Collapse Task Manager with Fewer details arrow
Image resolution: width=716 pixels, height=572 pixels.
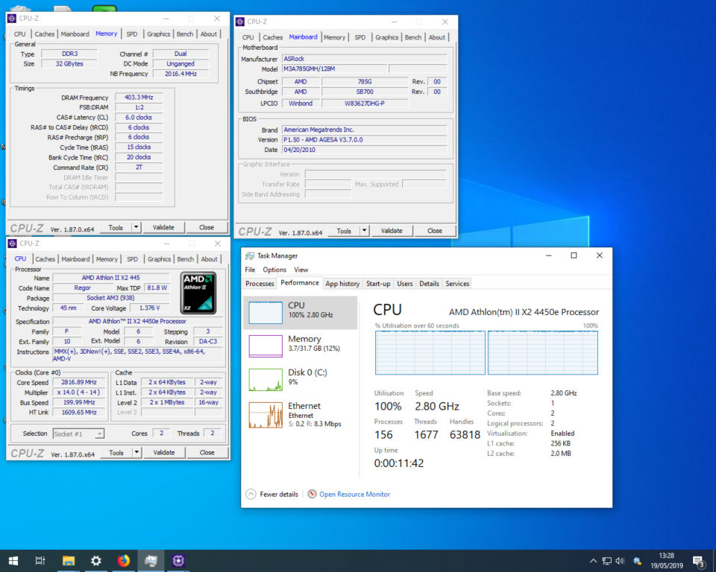click(251, 494)
